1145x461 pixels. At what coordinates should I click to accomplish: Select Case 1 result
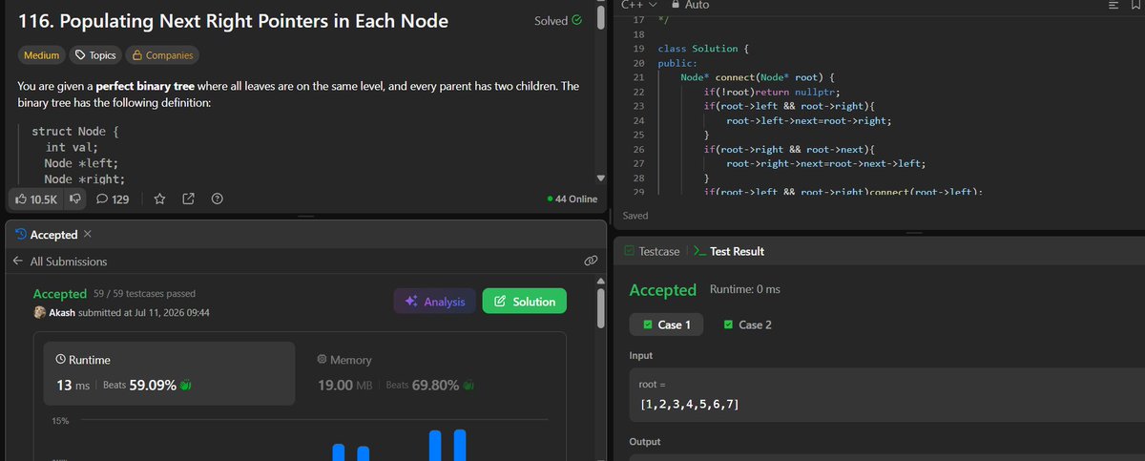[x=666, y=325]
